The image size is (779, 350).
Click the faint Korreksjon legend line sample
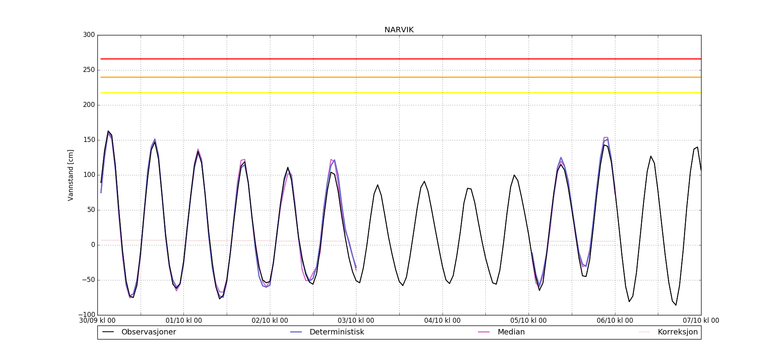tap(644, 332)
